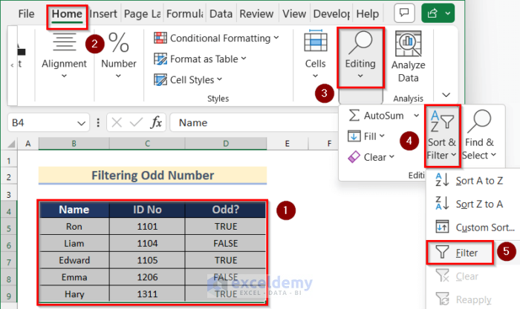Click the green Share button icon
The image size is (520, 309).
pyautogui.click(x=432, y=13)
